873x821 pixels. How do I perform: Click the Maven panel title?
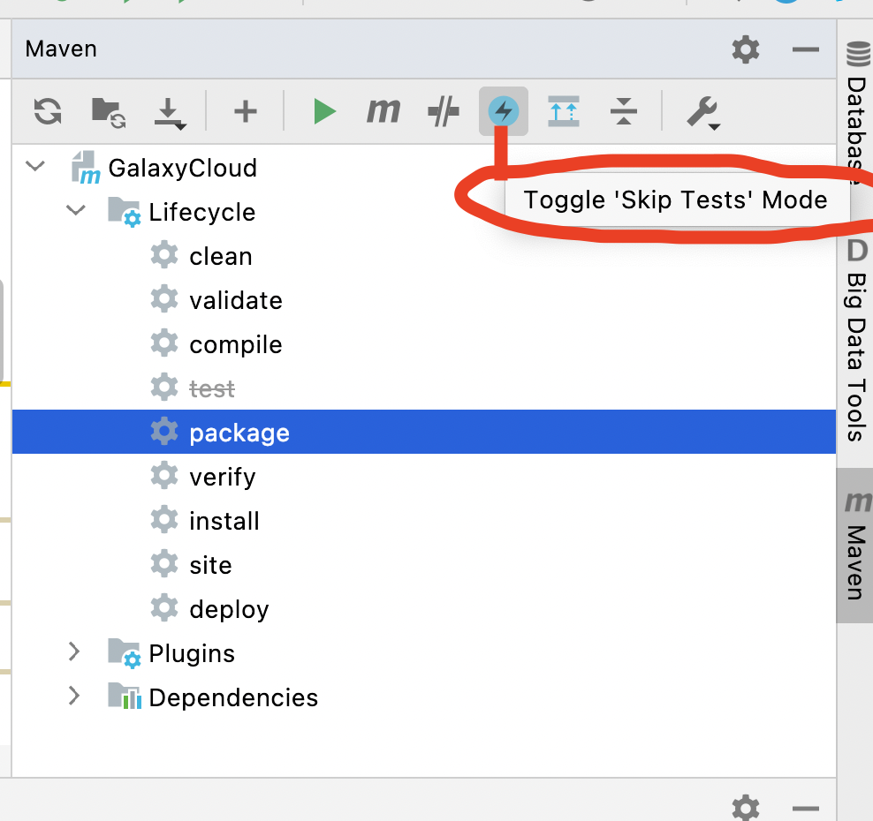point(61,49)
